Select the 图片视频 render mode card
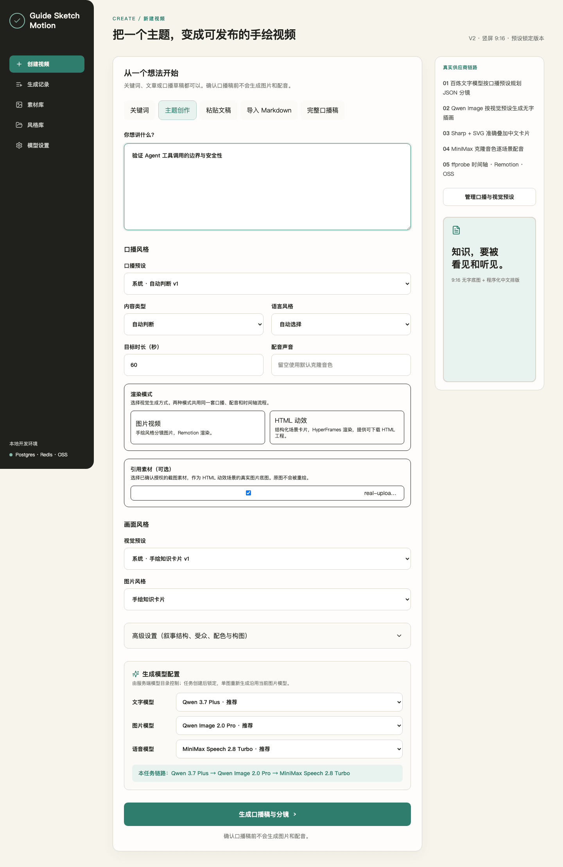Screen dimensions: 563x867 point(198,427)
